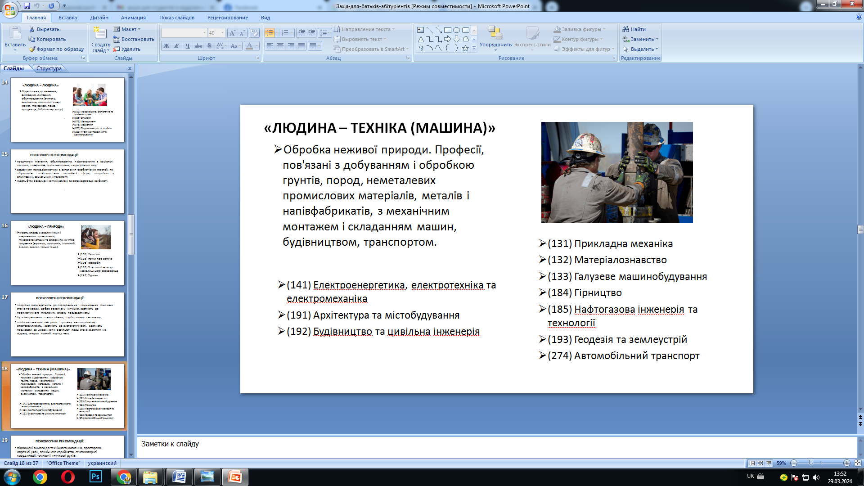Open the font size dropdown
This screenshot has height=486, width=864.
point(222,33)
